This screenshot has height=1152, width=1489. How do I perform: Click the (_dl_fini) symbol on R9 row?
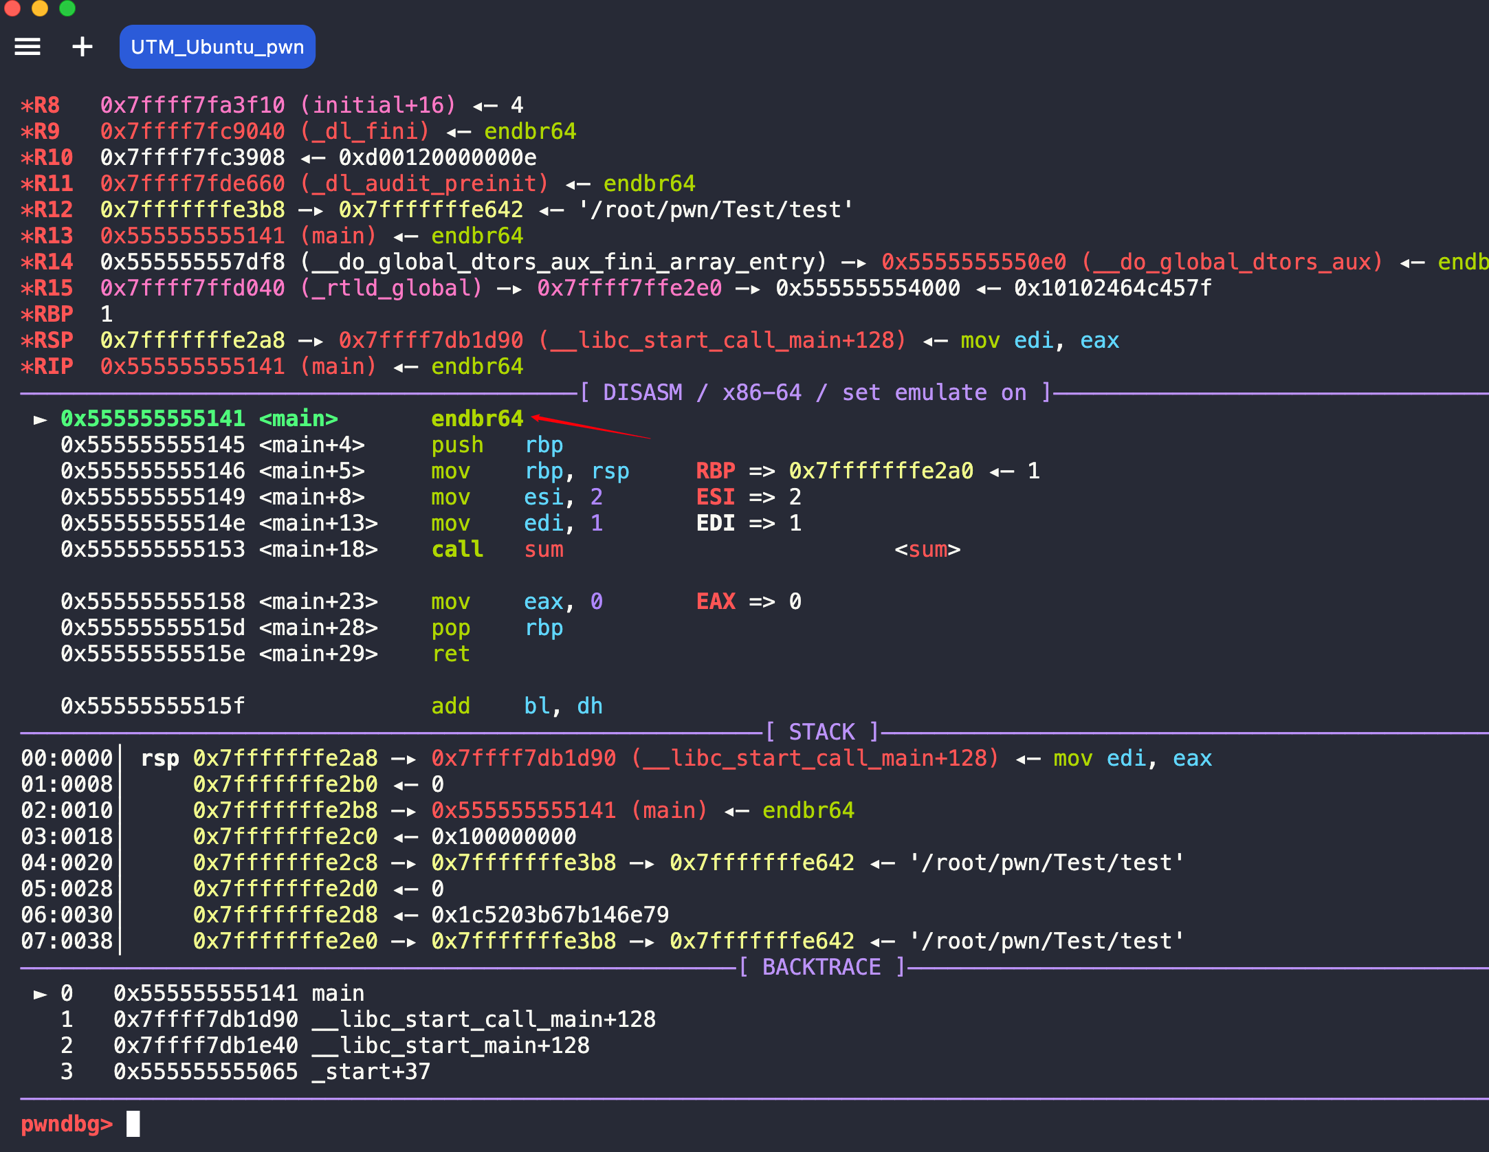[x=364, y=131]
